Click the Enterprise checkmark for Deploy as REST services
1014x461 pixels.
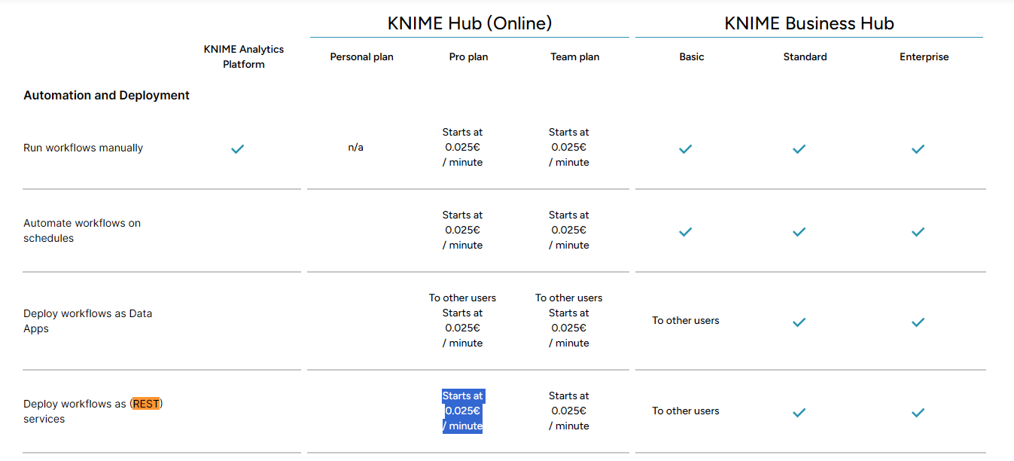[918, 413]
